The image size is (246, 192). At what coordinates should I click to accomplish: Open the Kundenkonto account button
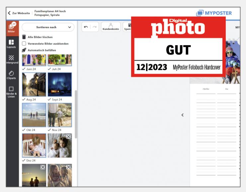(x=111, y=27)
